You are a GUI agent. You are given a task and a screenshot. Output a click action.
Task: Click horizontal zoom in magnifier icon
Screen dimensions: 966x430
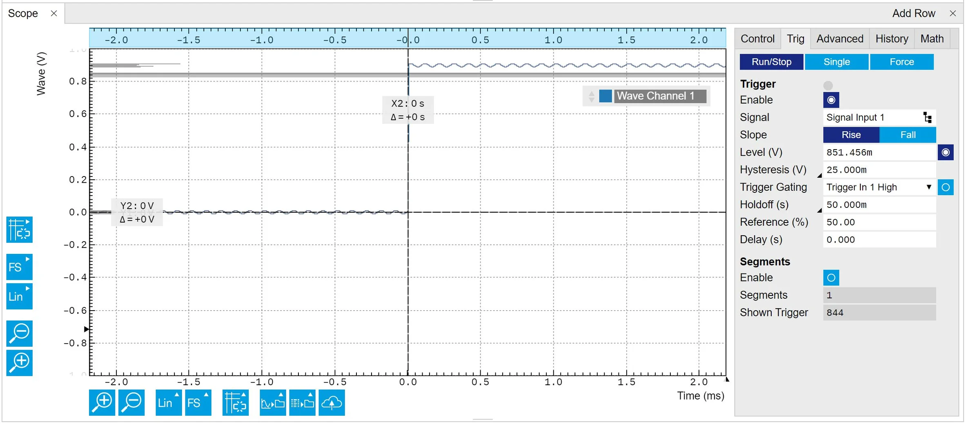(x=102, y=402)
